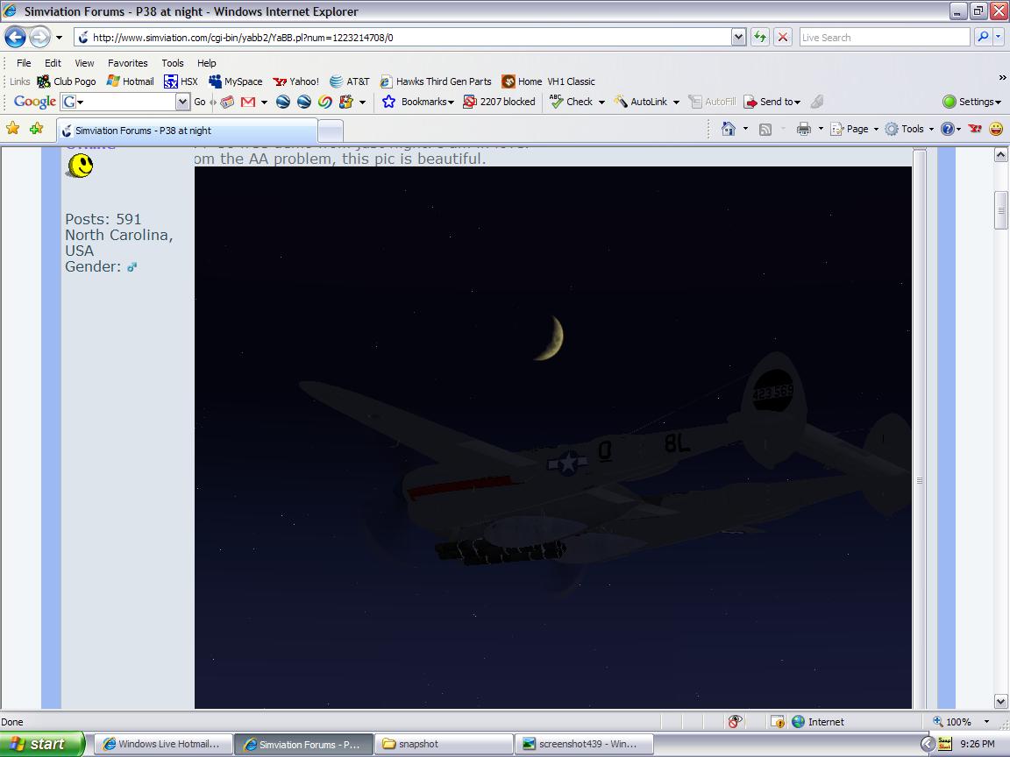Toggle the Google popup blocker button

click(499, 102)
